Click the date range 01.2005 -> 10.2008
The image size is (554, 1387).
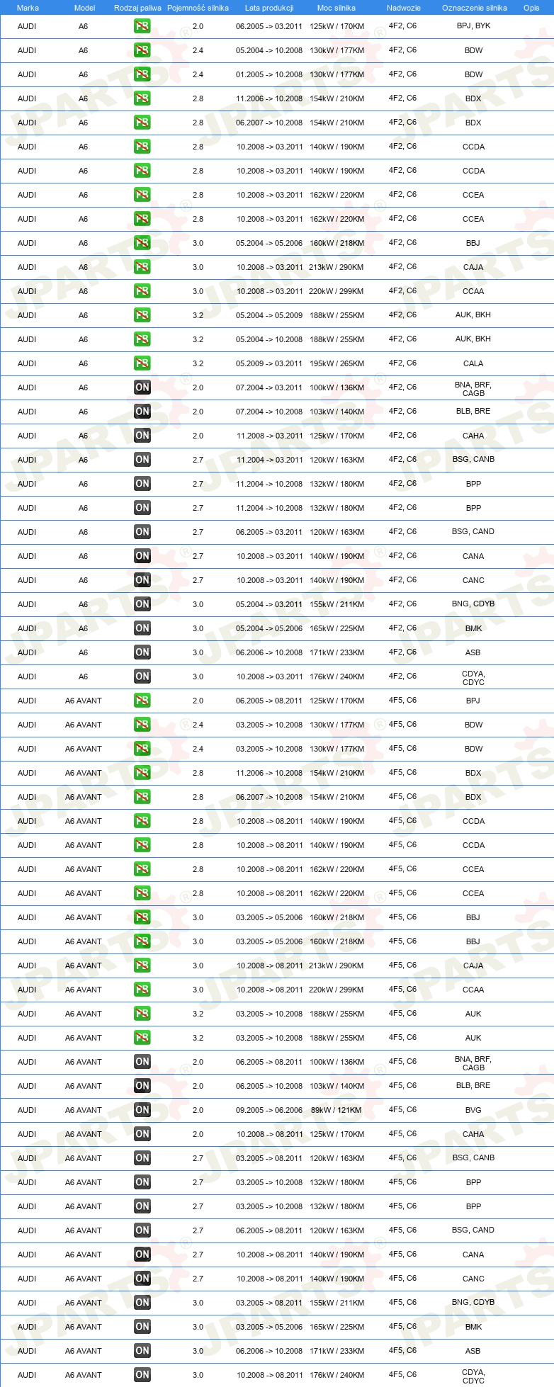tap(269, 74)
